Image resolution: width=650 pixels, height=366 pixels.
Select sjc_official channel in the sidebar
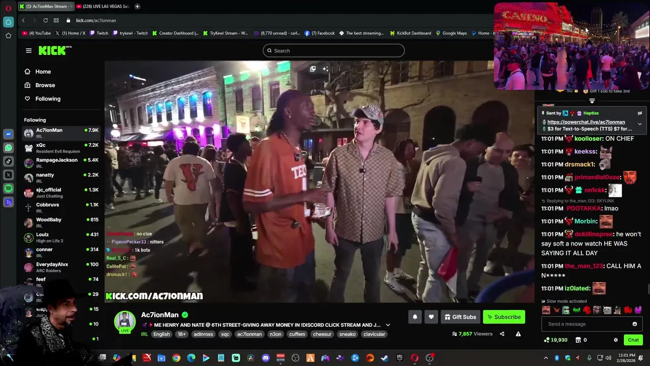(62, 193)
